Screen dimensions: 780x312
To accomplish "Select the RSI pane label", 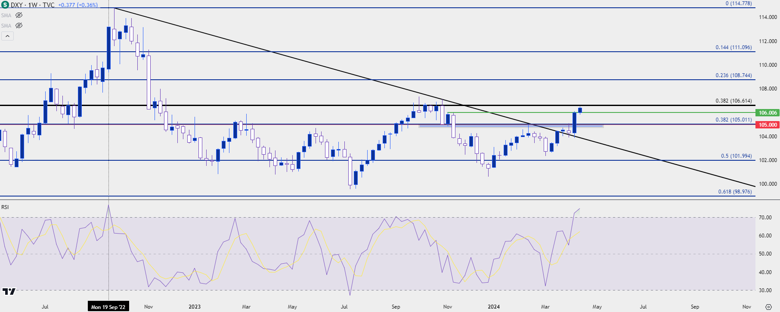I will click(5, 207).
